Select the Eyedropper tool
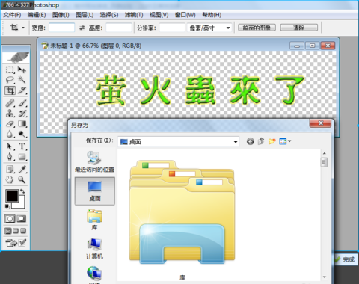This screenshot has height=284, width=359. tap(22, 170)
